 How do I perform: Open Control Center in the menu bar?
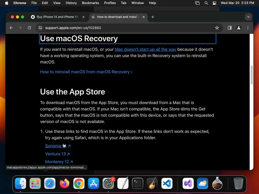click(x=214, y=3)
